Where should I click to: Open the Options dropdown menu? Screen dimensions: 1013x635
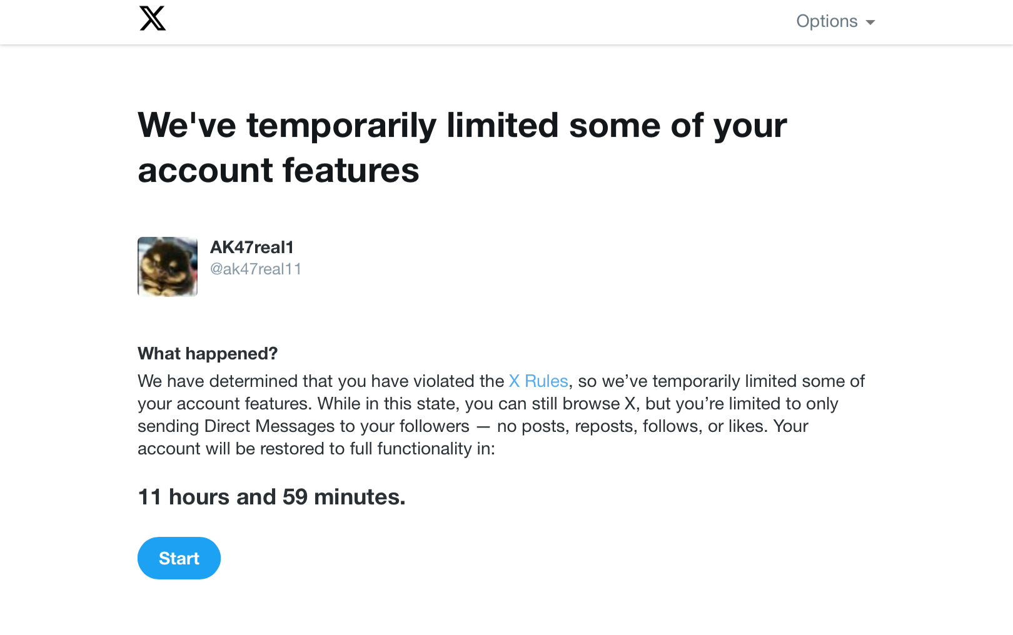827,21
